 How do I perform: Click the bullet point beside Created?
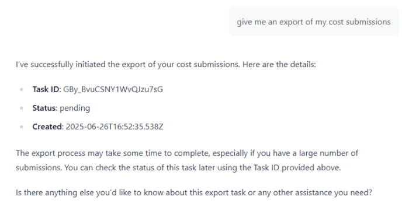22,127
